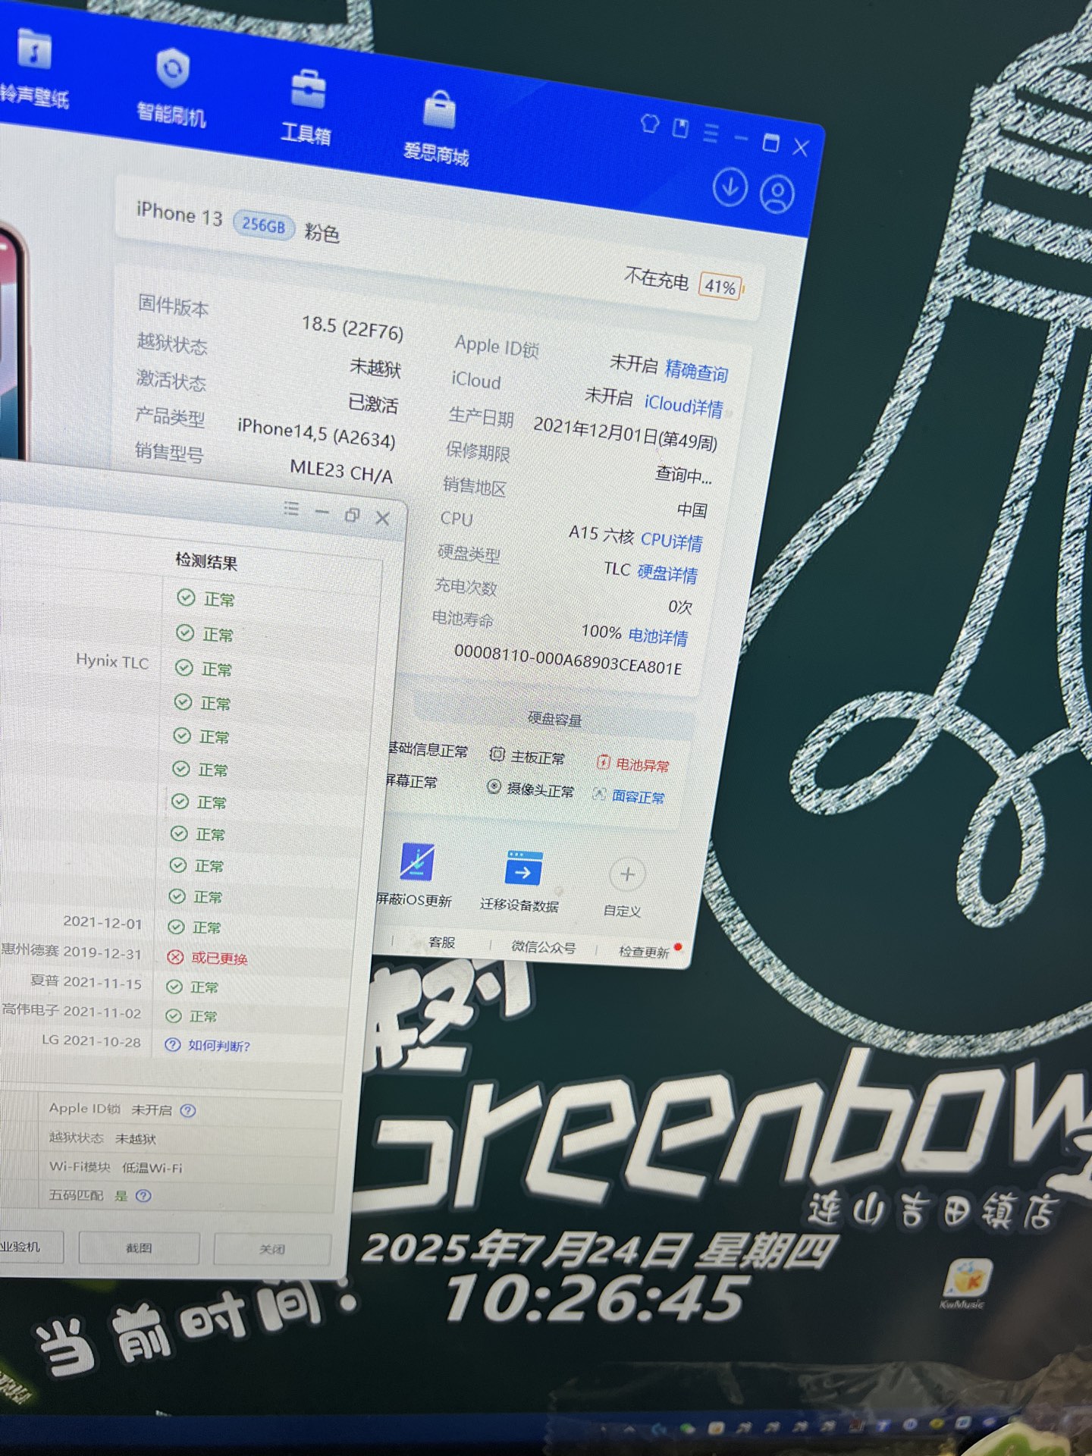
Task: Open the 智能刷机 smart flash section
Action: click(x=171, y=86)
